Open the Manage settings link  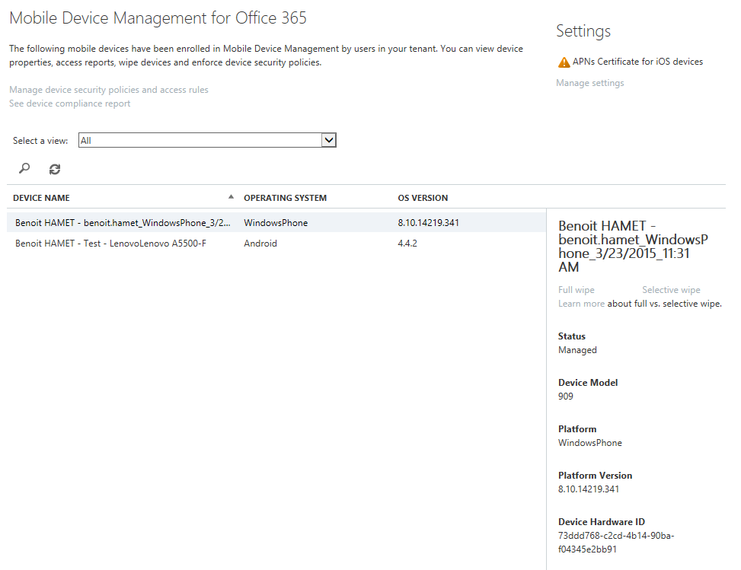(589, 83)
